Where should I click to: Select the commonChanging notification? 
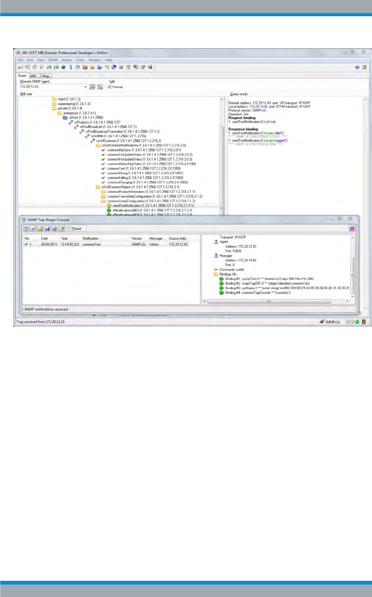coord(145,182)
